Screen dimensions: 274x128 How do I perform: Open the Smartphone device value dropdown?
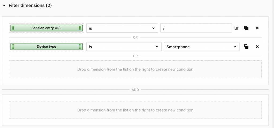[x=201, y=47]
